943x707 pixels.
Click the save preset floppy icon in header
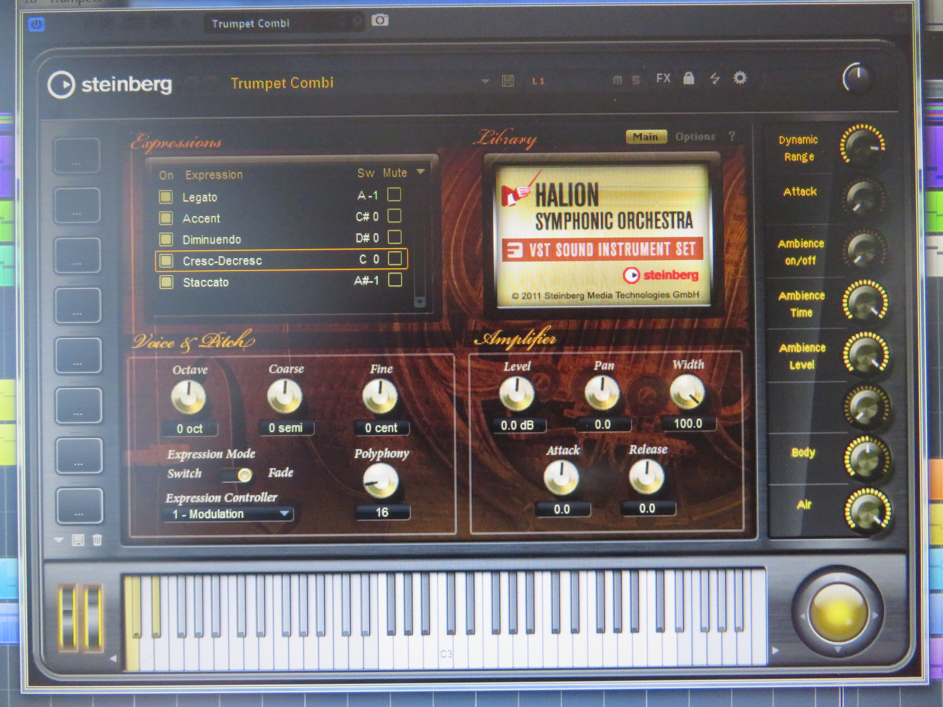pyautogui.click(x=508, y=81)
